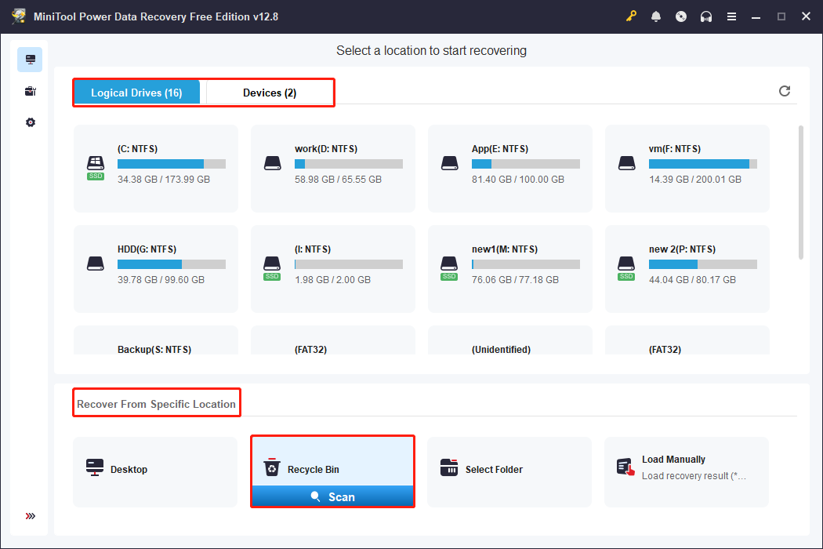Choose the Select Folder option
This screenshot has width=823, height=549.
click(509, 469)
